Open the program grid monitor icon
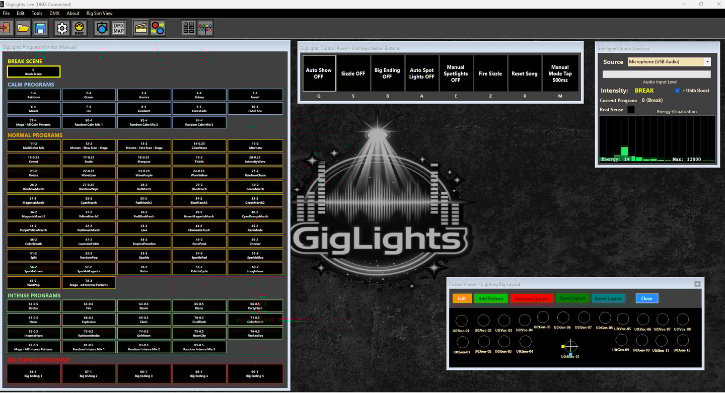 coord(189,28)
